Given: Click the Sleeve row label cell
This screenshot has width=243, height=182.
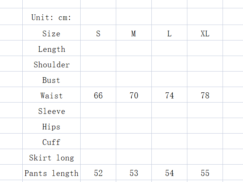Looking at the screenshot, I should [x=51, y=111].
